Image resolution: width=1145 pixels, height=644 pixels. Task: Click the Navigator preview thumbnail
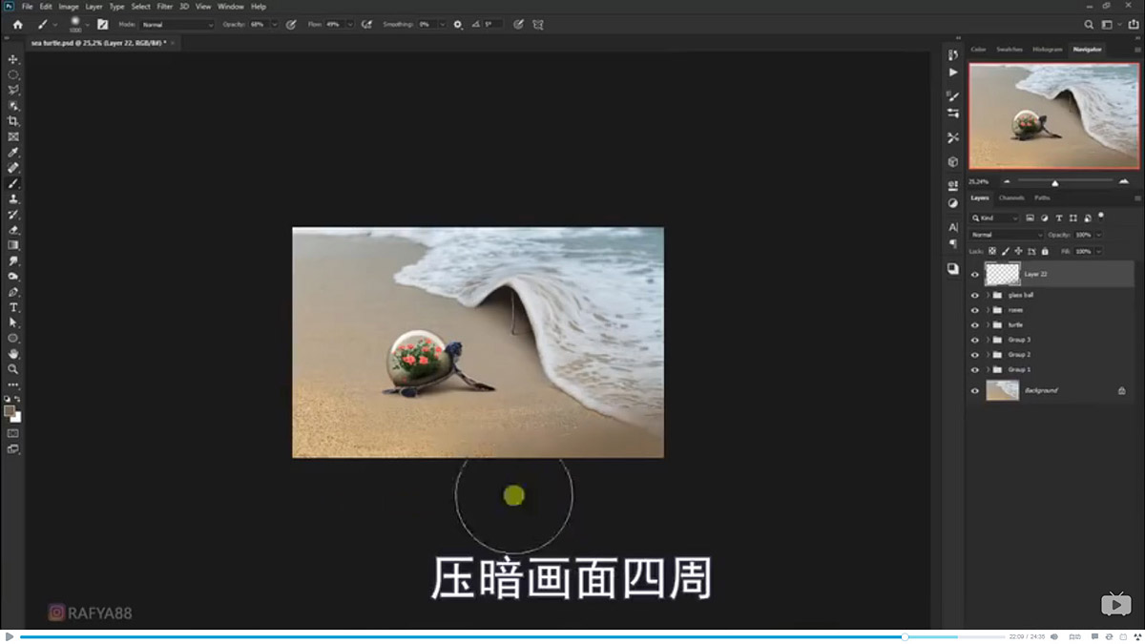pyautogui.click(x=1053, y=114)
